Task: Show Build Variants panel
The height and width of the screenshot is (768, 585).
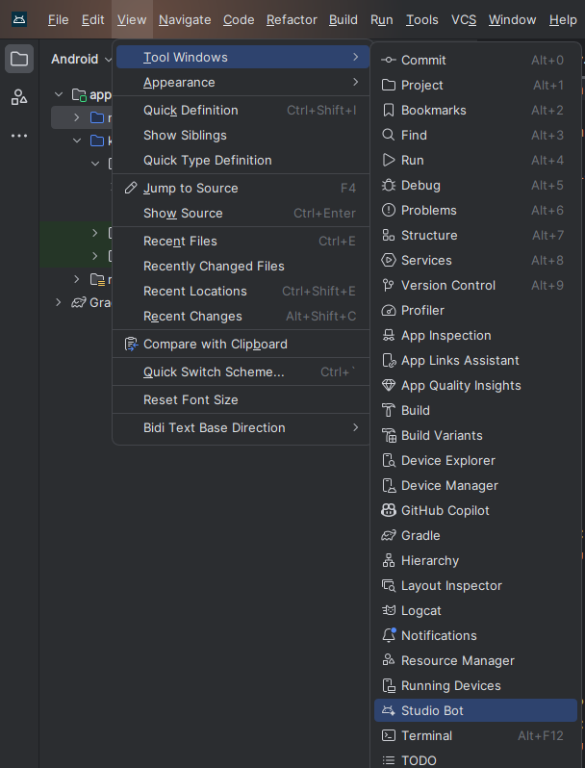Action: coord(475,435)
